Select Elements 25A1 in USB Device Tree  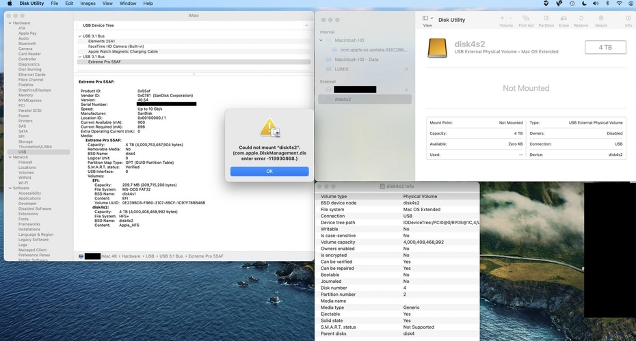click(101, 41)
